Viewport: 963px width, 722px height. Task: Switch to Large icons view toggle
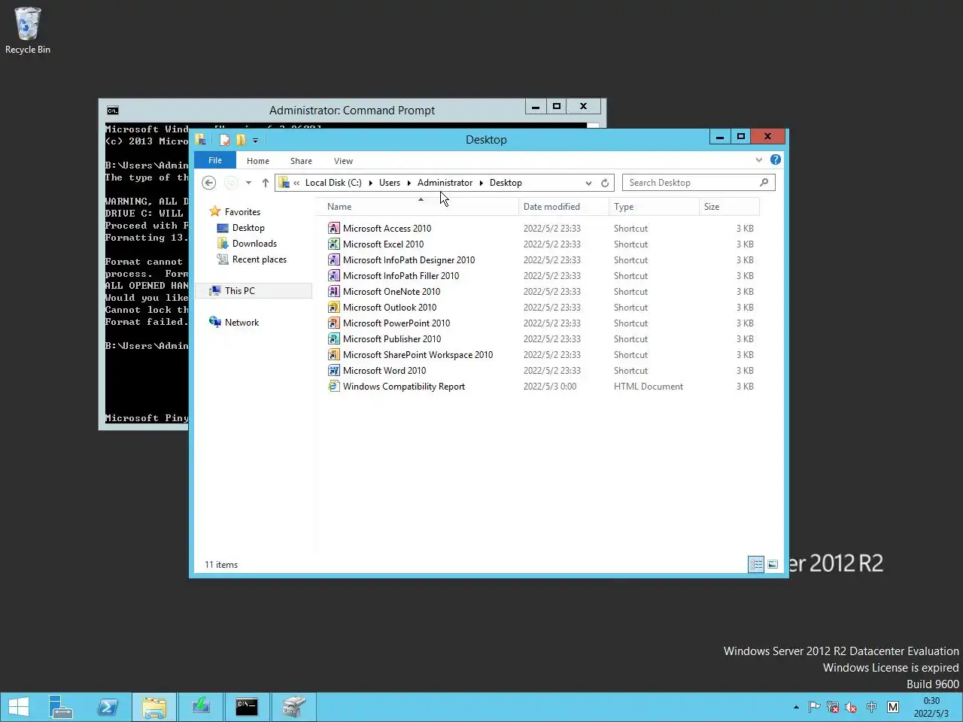coord(773,564)
